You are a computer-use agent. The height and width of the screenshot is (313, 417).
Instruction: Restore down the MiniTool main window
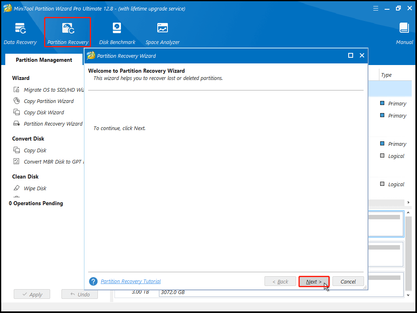(398, 8)
